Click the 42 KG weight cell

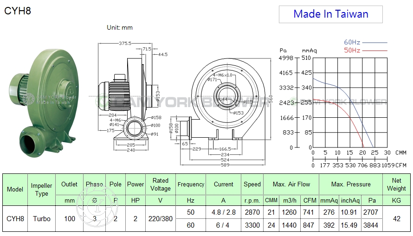tap(396, 219)
